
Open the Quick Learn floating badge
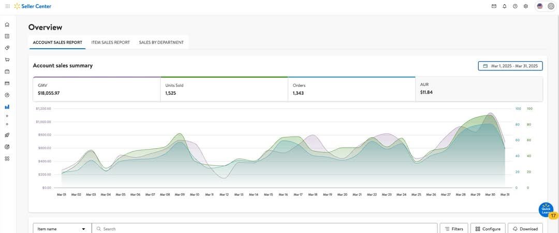pyautogui.click(x=546, y=210)
